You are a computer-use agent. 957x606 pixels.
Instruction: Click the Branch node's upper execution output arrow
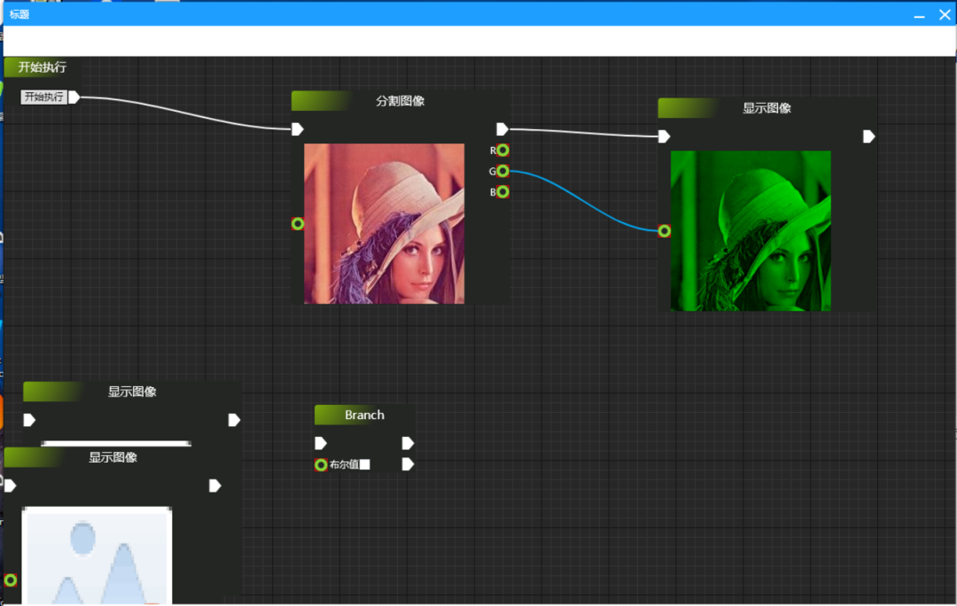point(408,443)
